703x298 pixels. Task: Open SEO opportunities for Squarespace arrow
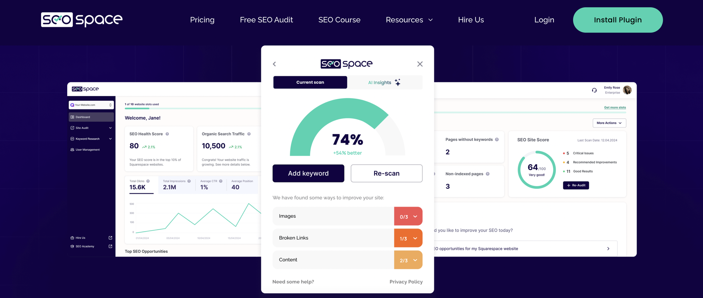click(608, 249)
